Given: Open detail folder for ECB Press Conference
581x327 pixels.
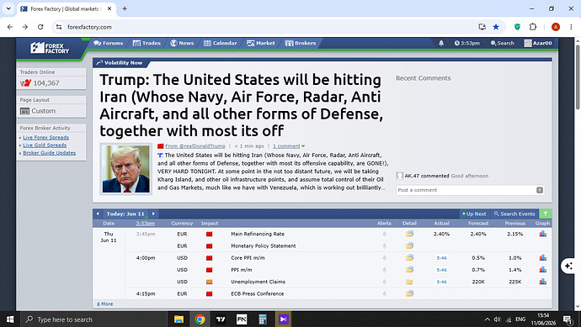Looking at the screenshot, I should pyautogui.click(x=409, y=293).
